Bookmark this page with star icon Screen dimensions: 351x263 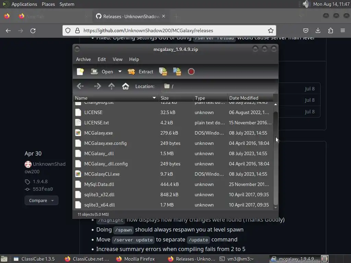tap(271, 30)
